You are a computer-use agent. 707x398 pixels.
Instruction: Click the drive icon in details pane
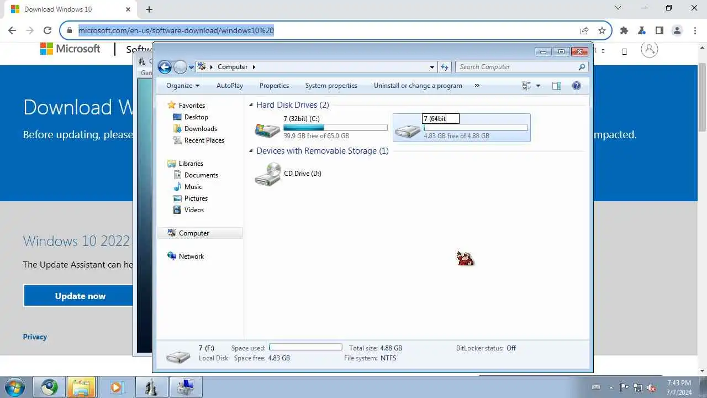coord(179,357)
